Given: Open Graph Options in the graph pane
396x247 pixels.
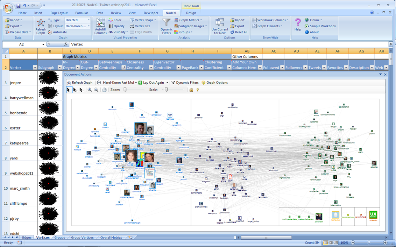Looking at the screenshot, I should 215,83.
